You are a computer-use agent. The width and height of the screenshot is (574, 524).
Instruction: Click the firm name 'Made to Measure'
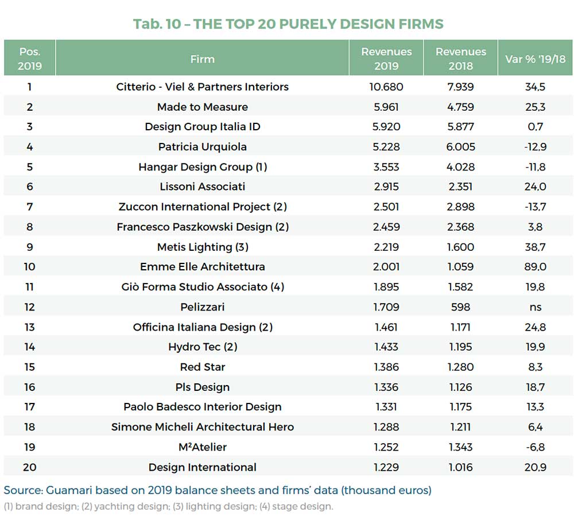(202, 107)
